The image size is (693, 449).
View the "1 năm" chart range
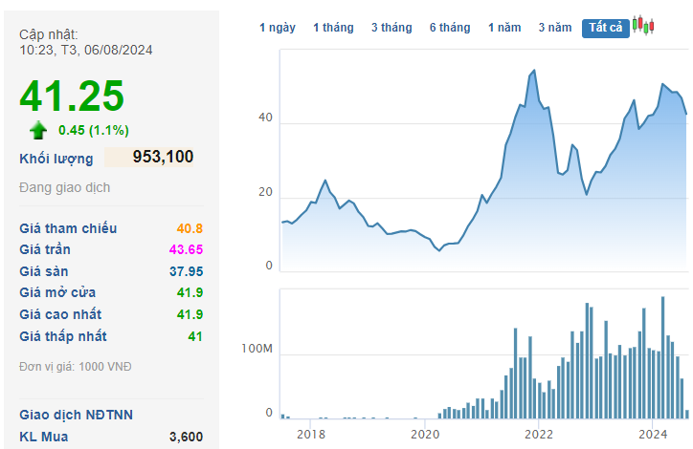[504, 28]
